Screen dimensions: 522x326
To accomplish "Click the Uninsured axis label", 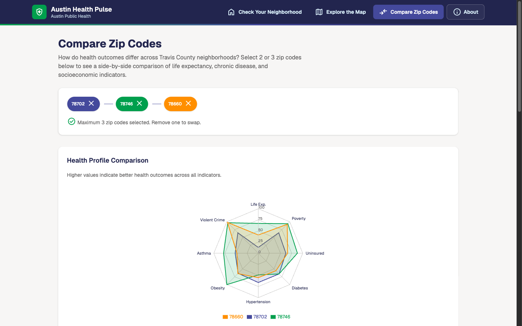I will [315, 253].
